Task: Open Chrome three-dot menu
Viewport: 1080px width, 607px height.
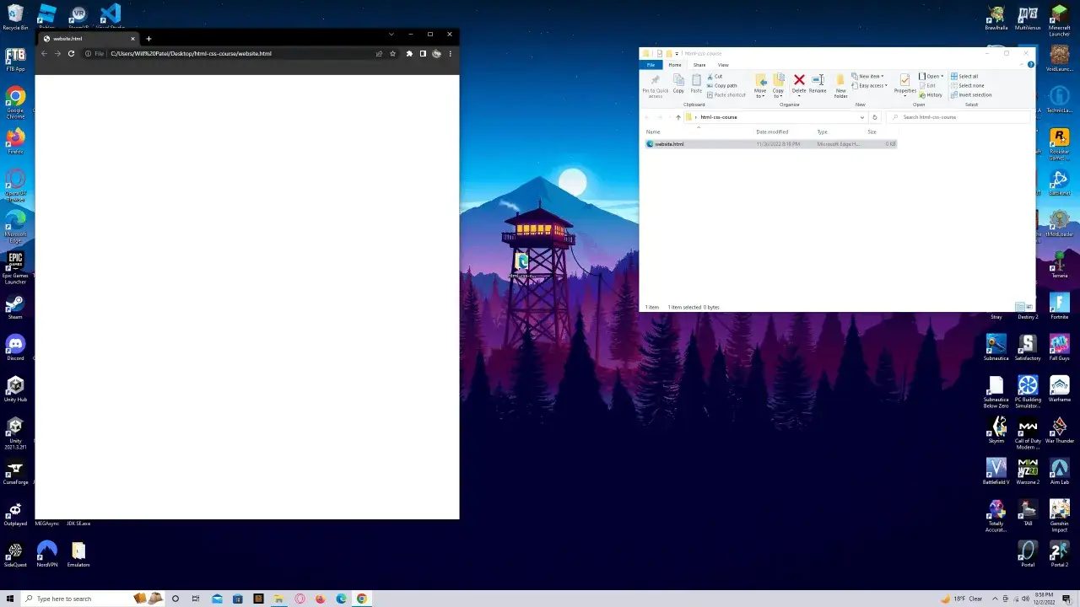Action: [450, 54]
